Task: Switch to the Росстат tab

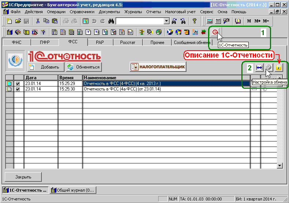Action: click(127, 42)
